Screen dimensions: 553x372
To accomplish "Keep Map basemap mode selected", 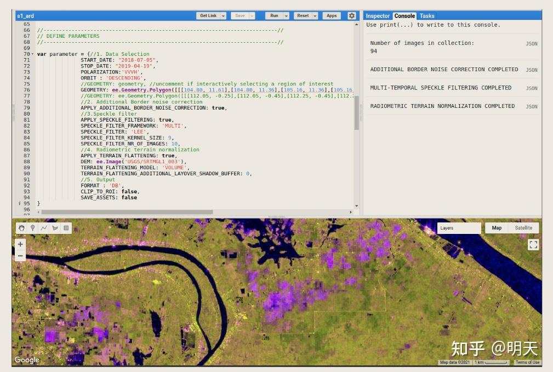I will 497,227.
